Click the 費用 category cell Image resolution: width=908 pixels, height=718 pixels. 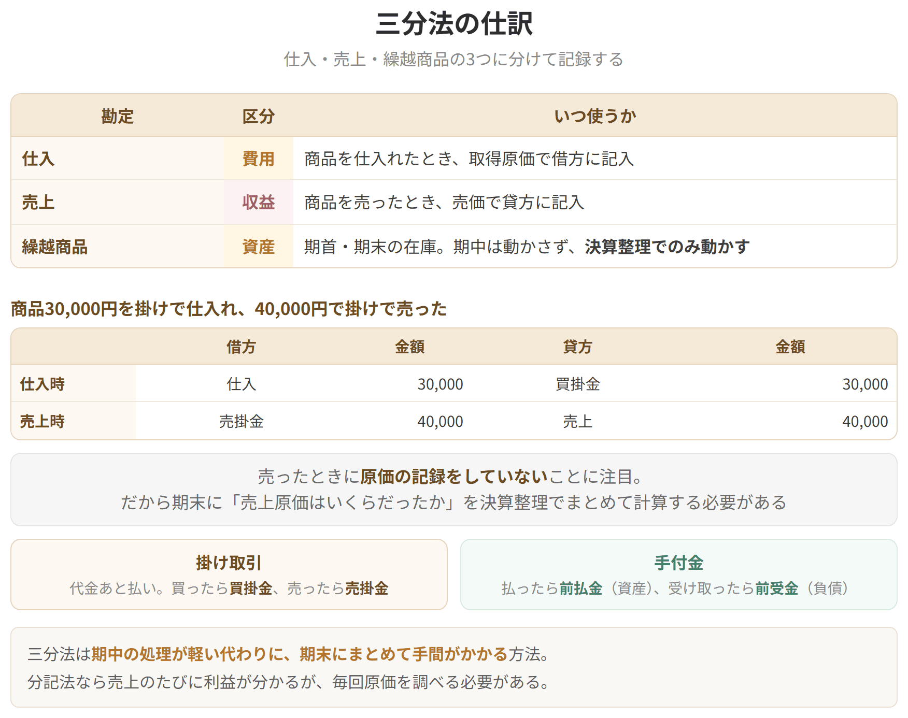(259, 159)
